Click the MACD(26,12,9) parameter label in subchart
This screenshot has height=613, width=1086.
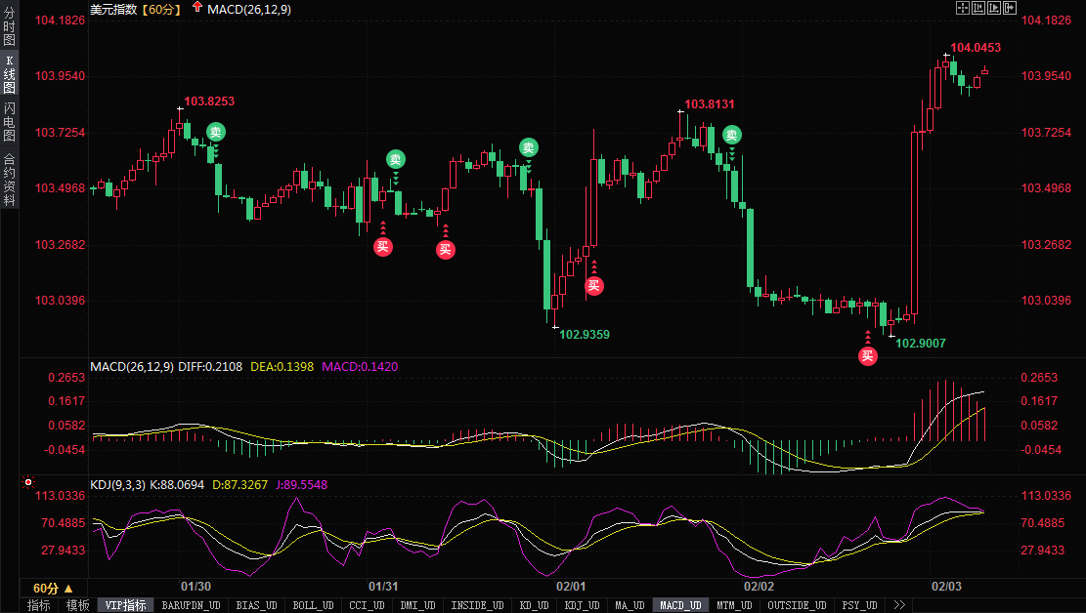click(132, 367)
